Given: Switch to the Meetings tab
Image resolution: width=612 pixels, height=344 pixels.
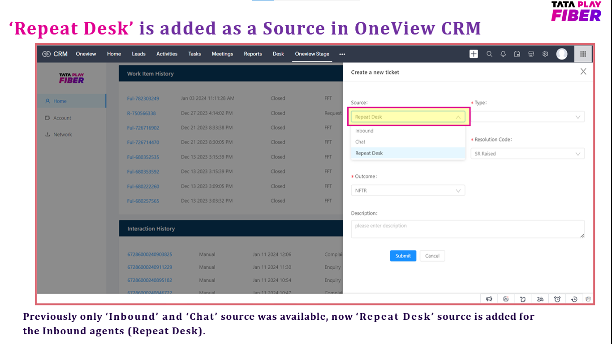Looking at the screenshot, I should point(222,54).
